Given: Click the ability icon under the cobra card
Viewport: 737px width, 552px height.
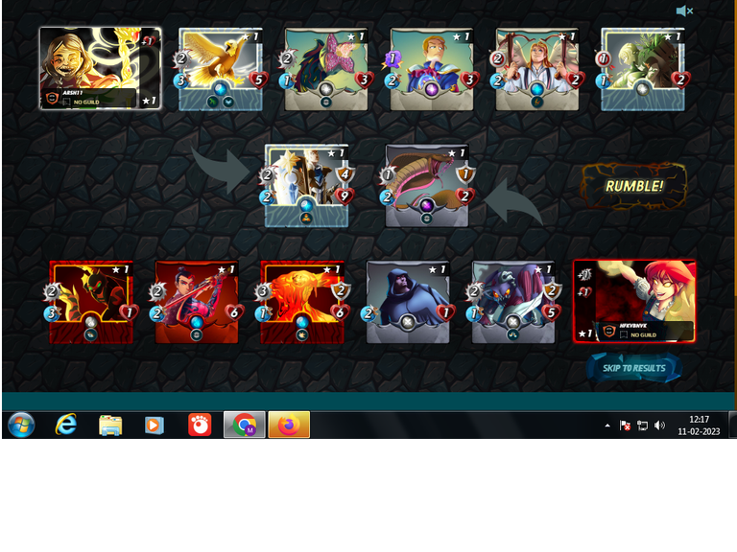Looking at the screenshot, I should [427, 218].
